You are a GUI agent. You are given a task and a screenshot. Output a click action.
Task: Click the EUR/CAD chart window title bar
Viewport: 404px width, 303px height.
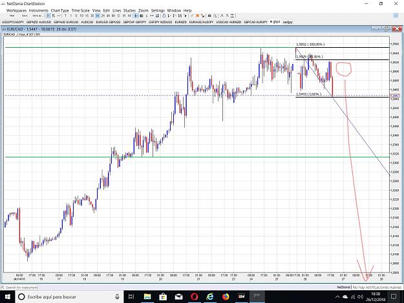click(202, 29)
